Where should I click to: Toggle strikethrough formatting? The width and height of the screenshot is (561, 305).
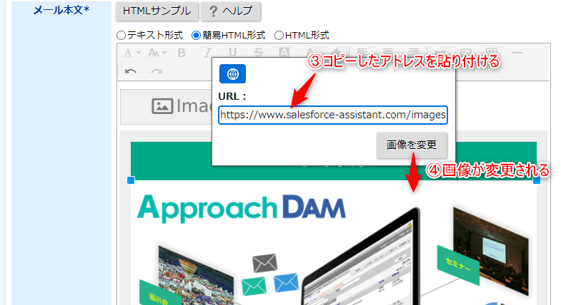coord(258,53)
